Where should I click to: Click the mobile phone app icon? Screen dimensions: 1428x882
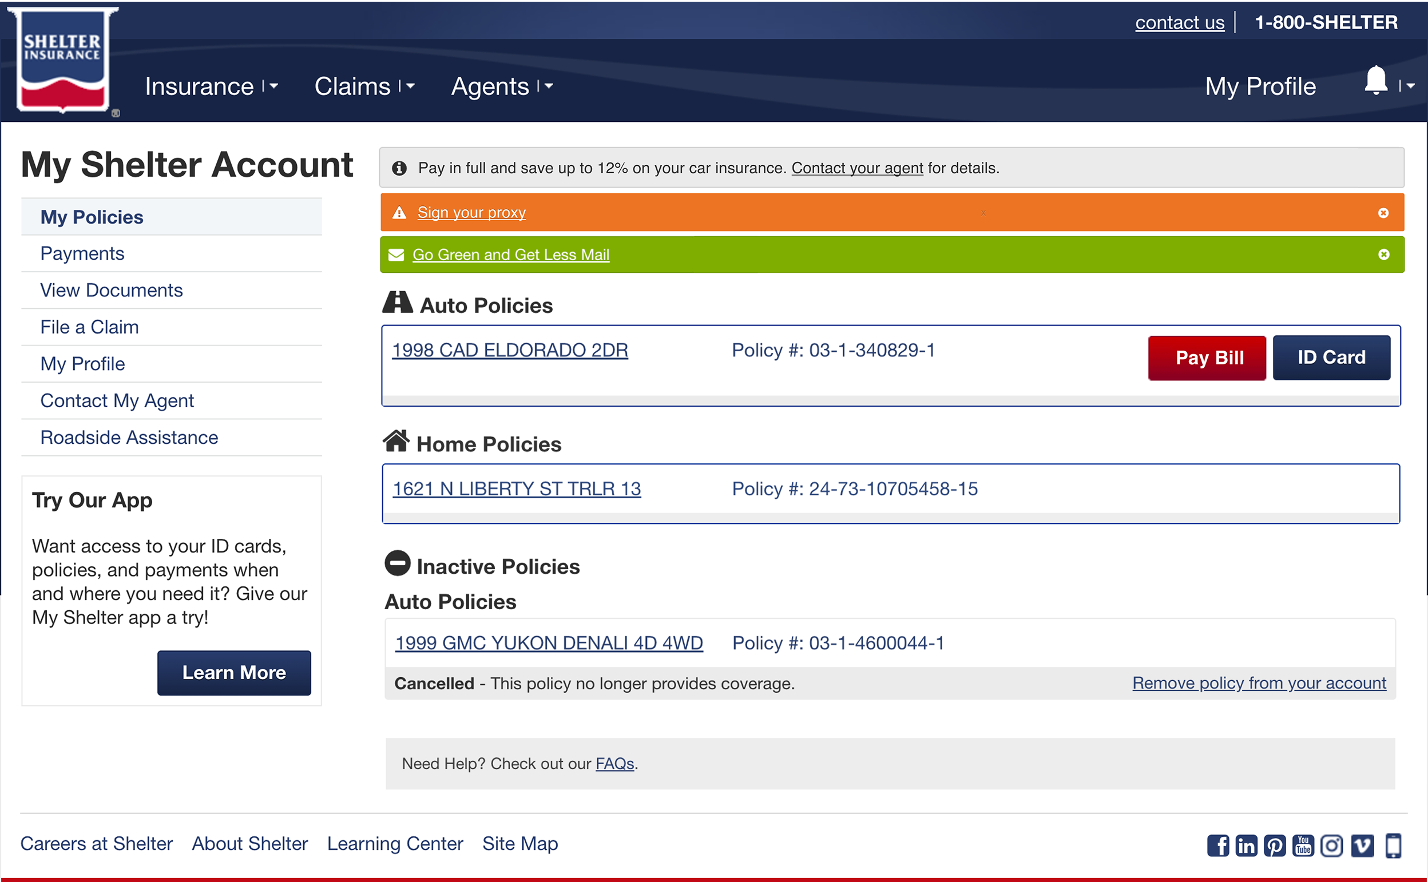(x=1394, y=845)
